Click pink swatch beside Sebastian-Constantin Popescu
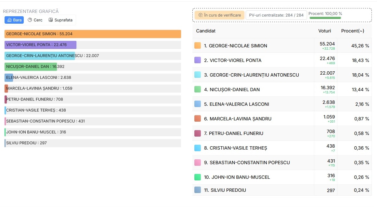Viewport: 377px width, 207px height. 198,163
